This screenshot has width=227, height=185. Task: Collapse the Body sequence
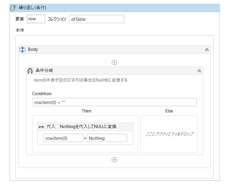pyautogui.click(x=207, y=50)
